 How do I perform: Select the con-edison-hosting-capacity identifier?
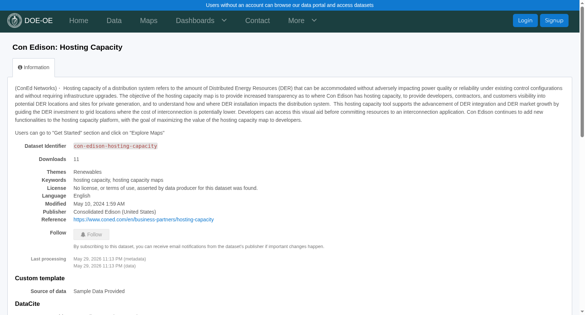tap(116, 146)
